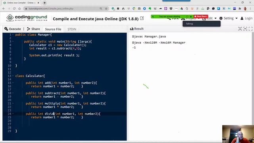Click the Result panel heading
This screenshot has height=143, width=254.
click(137, 29)
